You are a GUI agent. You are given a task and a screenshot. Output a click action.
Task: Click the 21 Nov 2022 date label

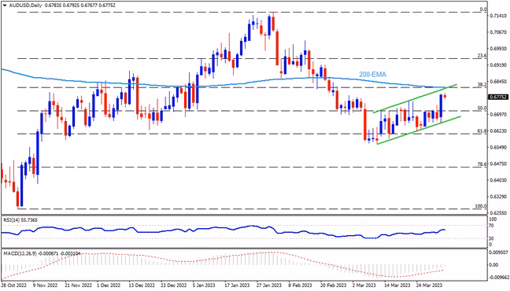point(78,285)
